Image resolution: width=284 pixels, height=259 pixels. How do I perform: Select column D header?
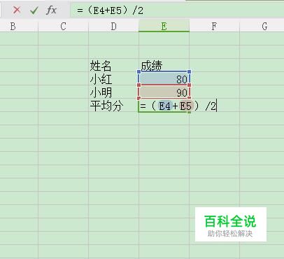[113, 27]
